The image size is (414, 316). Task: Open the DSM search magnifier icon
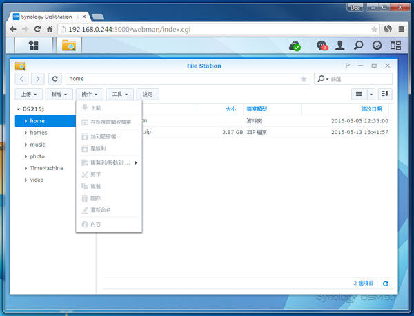tap(359, 46)
